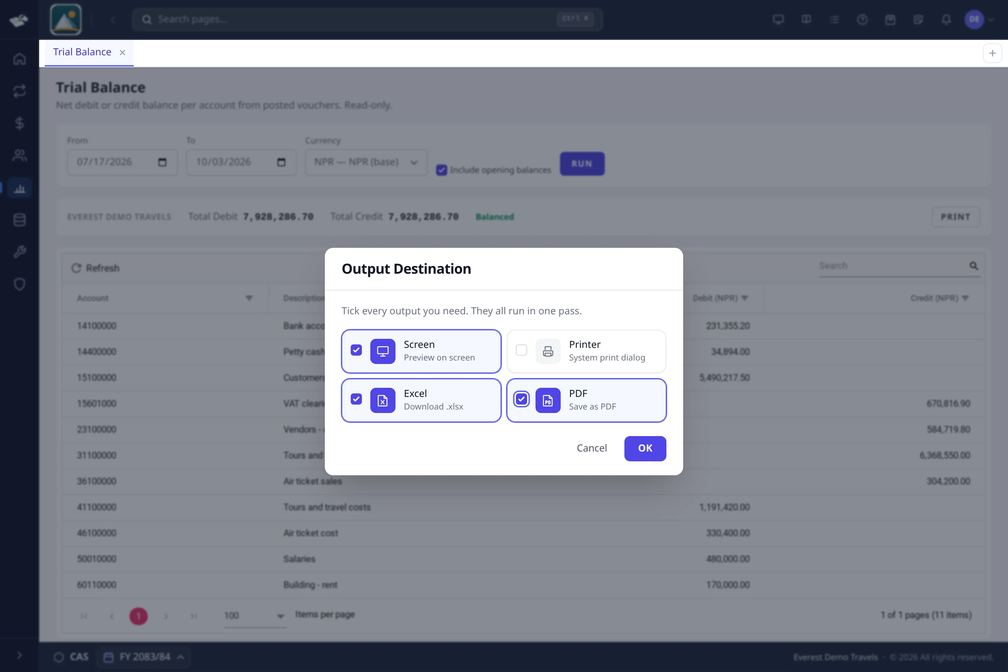Image resolution: width=1008 pixels, height=672 pixels.
Task: Click the Printer icon in dialog
Action: 548,351
